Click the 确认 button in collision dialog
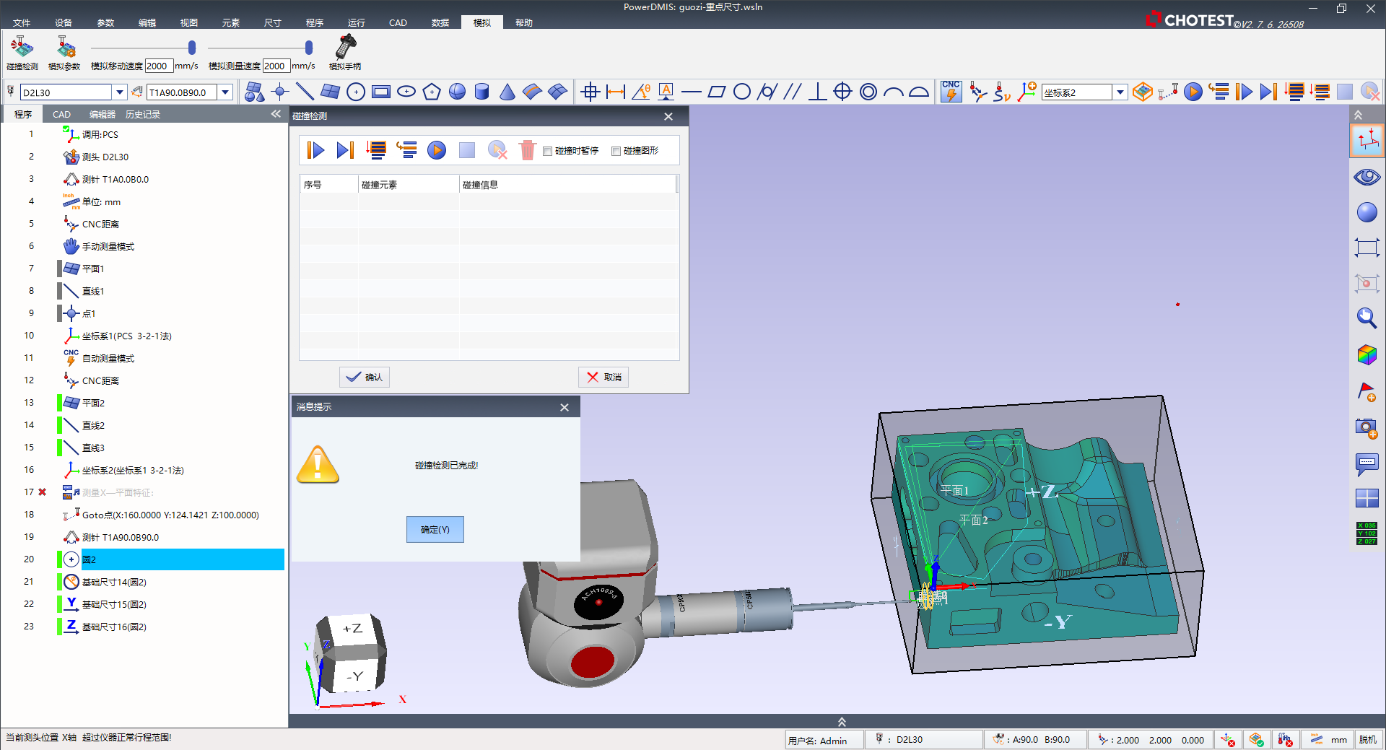The height and width of the screenshot is (750, 1386). 365,378
